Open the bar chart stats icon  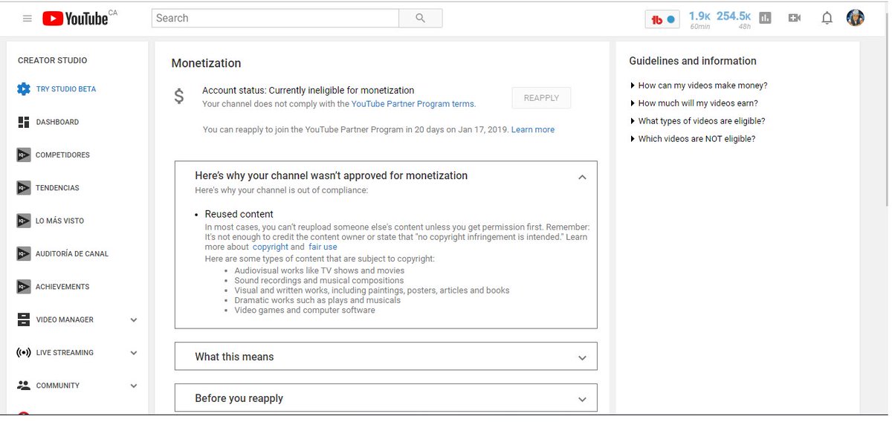pos(766,19)
